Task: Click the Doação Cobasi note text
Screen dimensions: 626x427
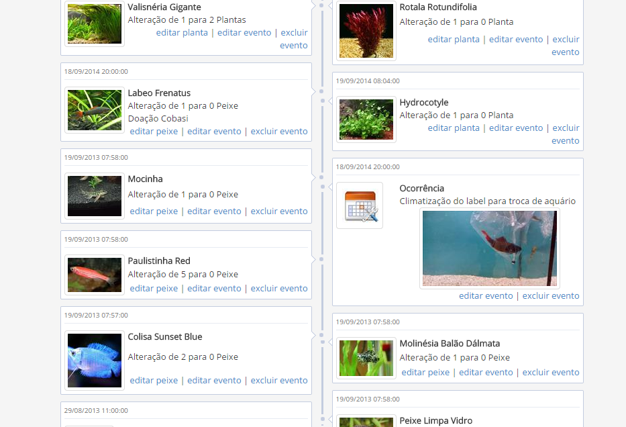Action: 158,119
